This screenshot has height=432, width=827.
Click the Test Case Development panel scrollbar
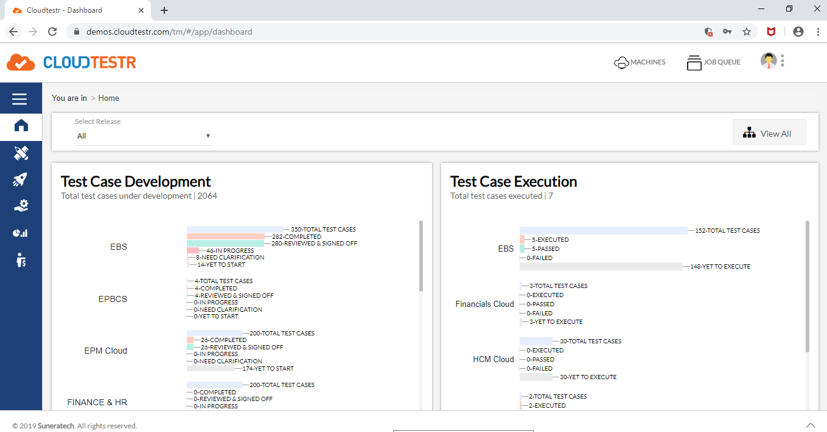(420, 255)
